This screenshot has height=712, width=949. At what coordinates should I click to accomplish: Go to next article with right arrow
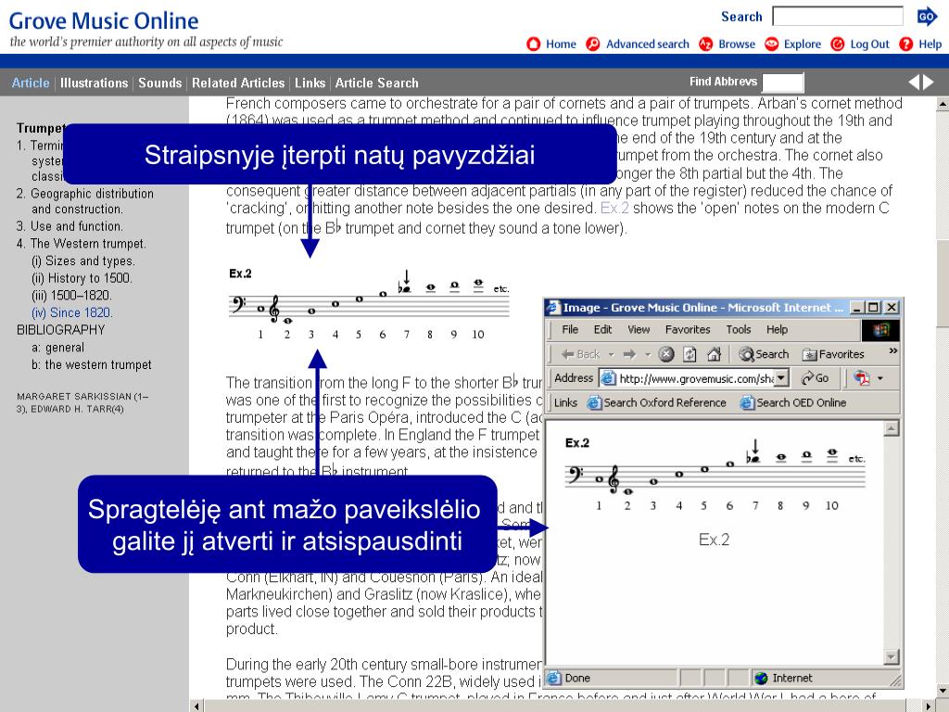[x=929, y=83]
